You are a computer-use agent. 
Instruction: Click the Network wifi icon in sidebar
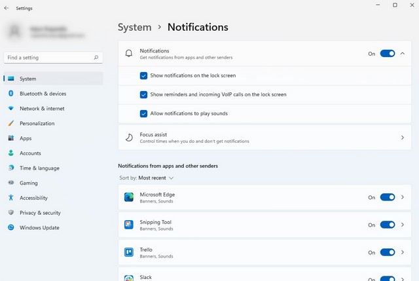(11, 108)
